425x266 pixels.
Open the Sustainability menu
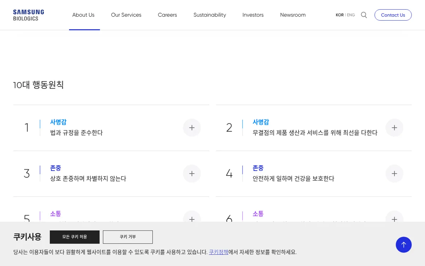[210, 15]
